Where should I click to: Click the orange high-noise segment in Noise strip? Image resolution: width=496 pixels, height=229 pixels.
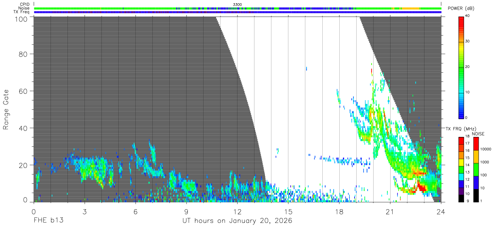click(x=410, y=8)
